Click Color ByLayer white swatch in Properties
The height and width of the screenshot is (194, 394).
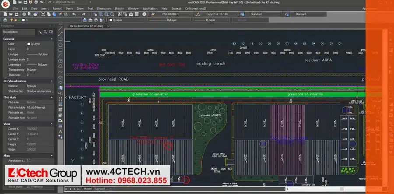28,44
